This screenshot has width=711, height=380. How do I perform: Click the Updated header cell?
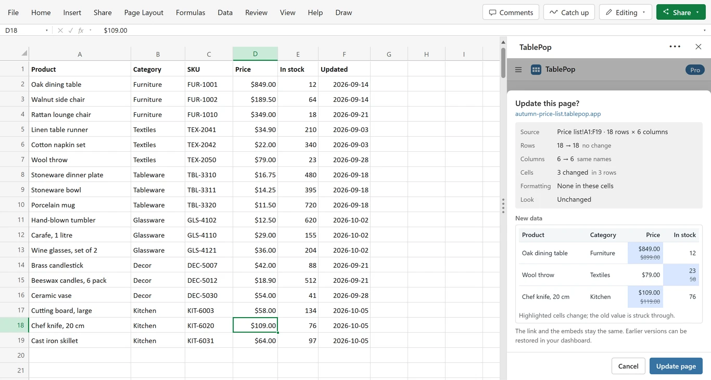[x=344, y=69]
